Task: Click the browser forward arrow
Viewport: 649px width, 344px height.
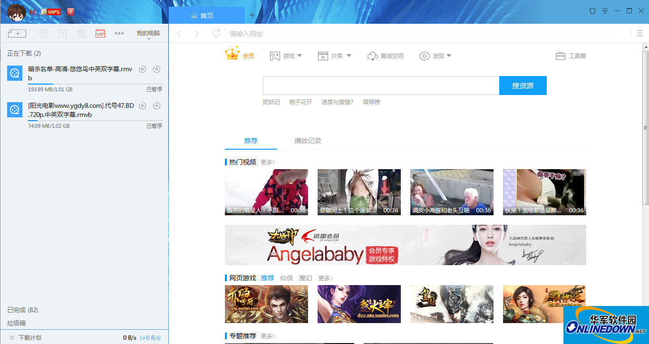Action: (x=197, y=33)
